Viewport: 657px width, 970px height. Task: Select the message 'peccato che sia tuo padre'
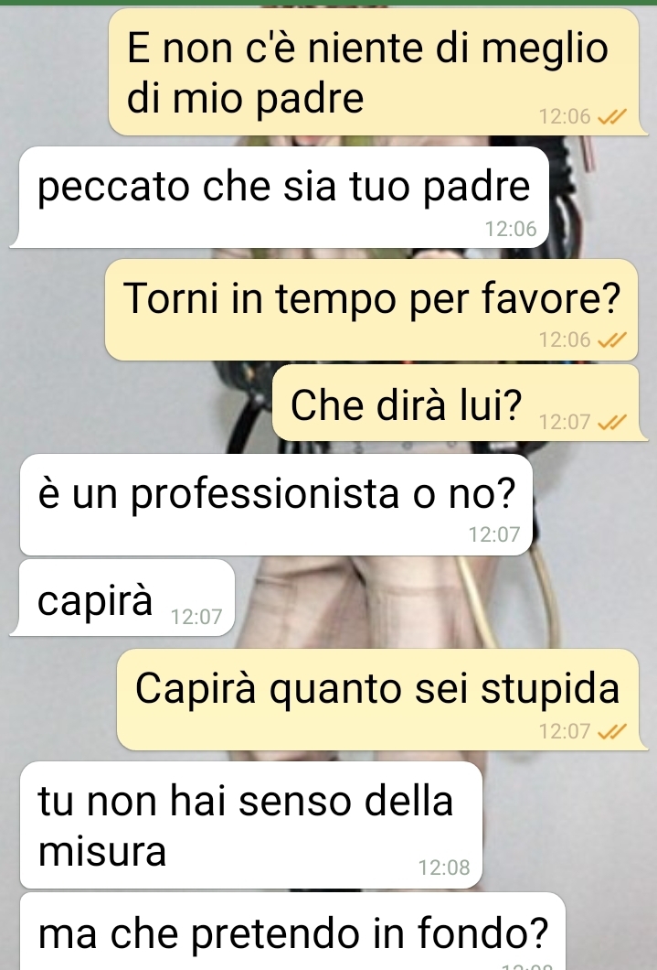(280, 198)
